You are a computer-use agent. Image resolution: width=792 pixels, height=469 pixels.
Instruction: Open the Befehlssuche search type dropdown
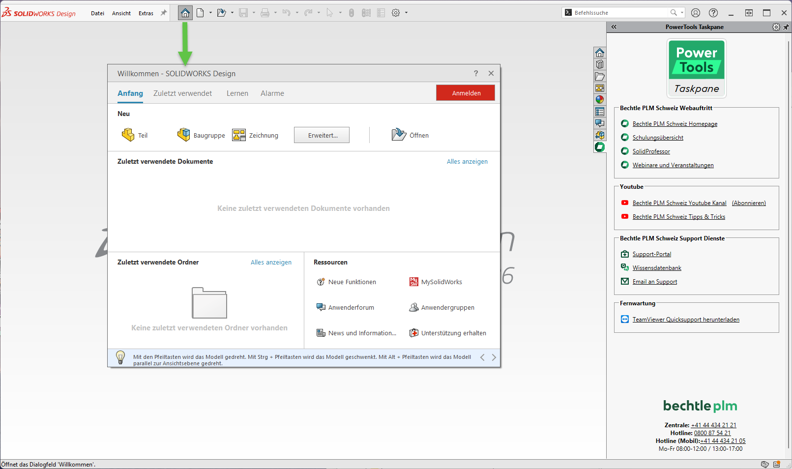682,13
